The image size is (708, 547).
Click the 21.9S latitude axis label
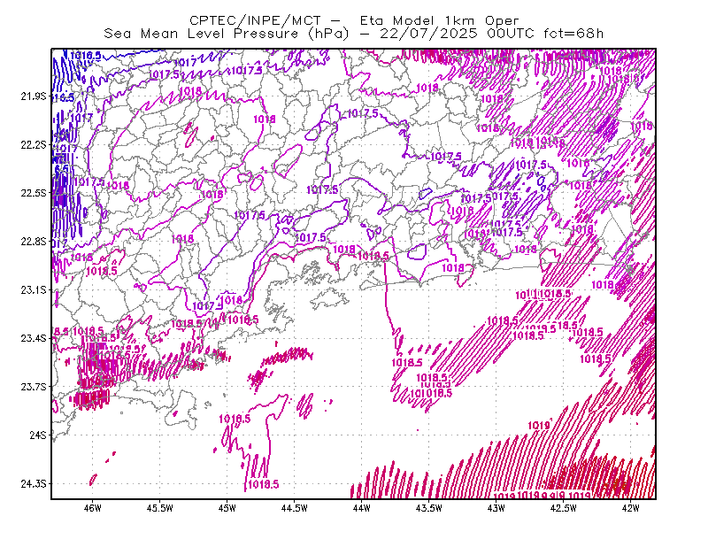click(x=34, y=96)
